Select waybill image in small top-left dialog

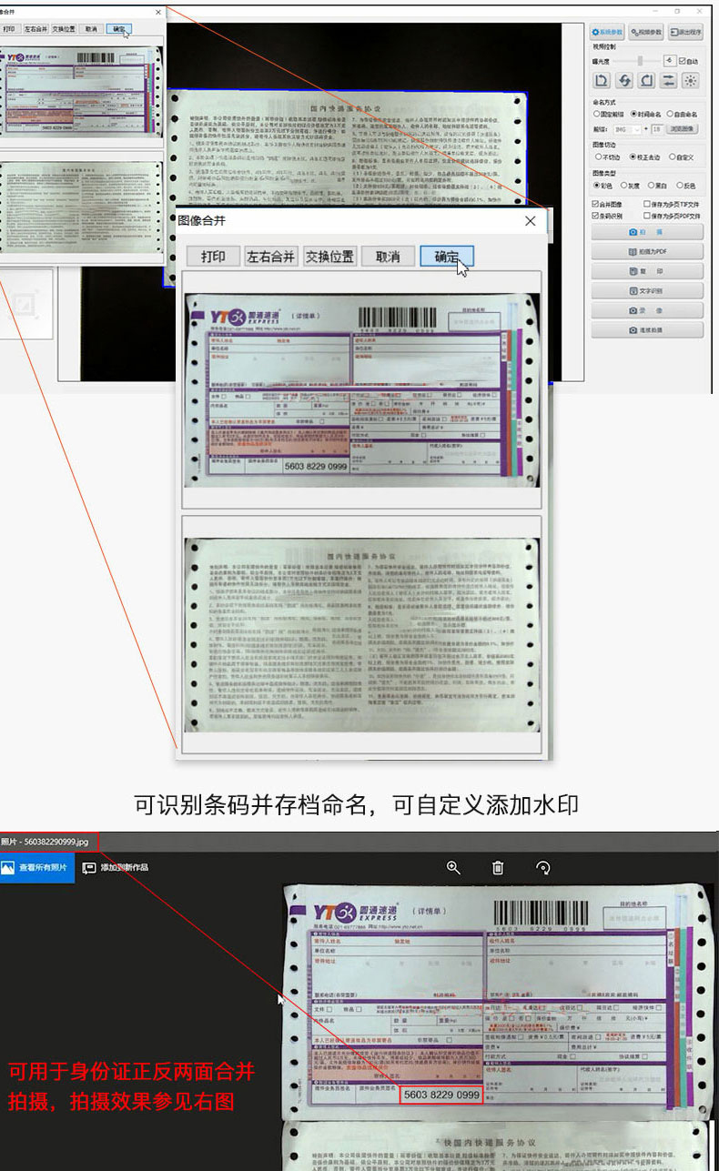(81, 92)
